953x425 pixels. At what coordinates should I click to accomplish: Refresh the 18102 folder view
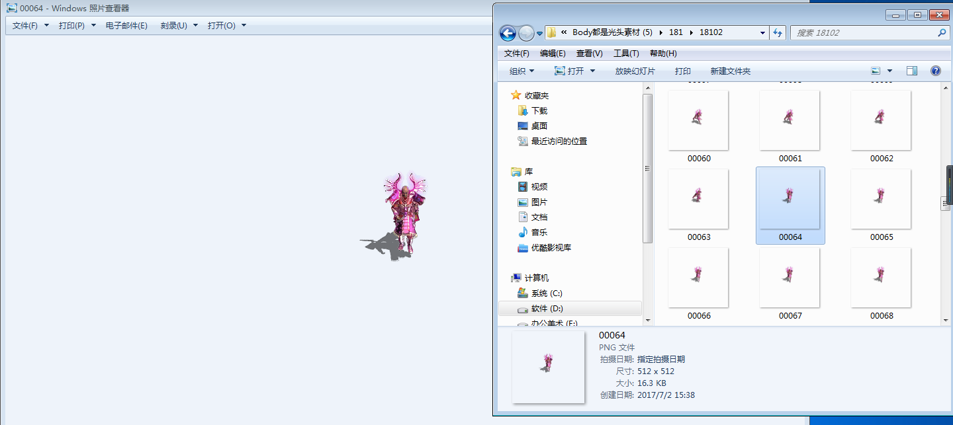click(778, 32)
